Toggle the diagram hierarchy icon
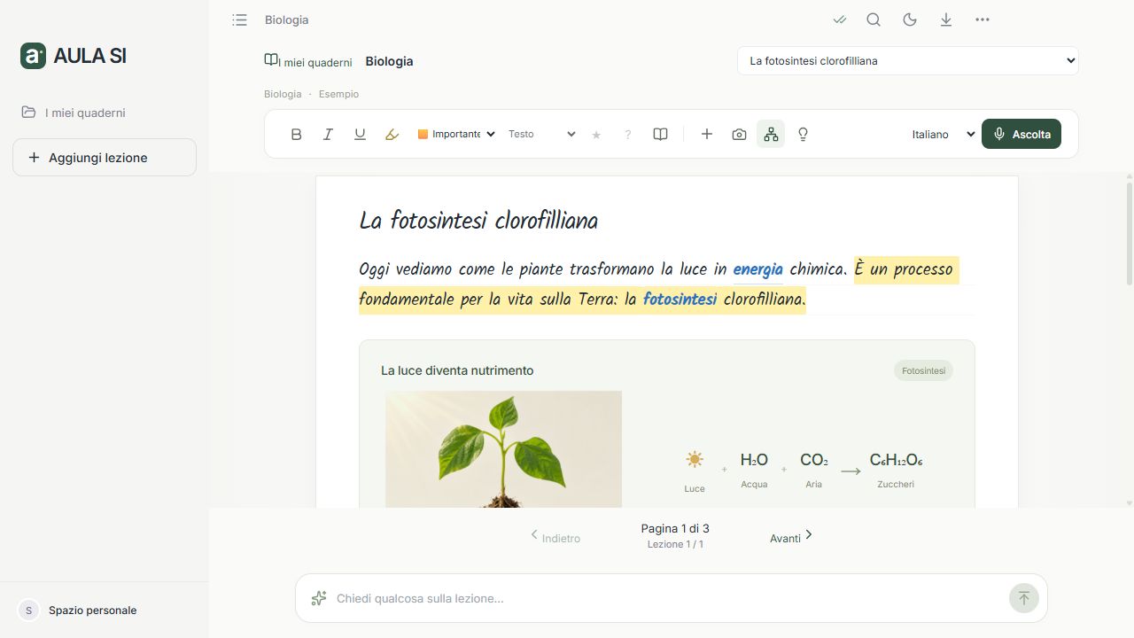Image resolution: width=1134 pixels, height=638 pixels. 771,134
